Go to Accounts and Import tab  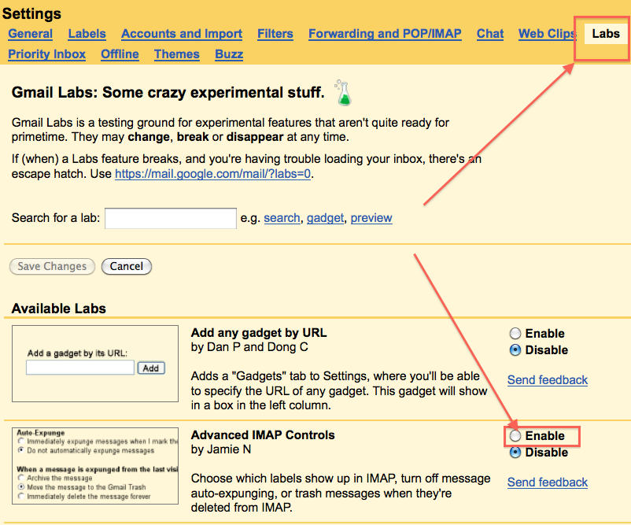click(x=182, y=34)
